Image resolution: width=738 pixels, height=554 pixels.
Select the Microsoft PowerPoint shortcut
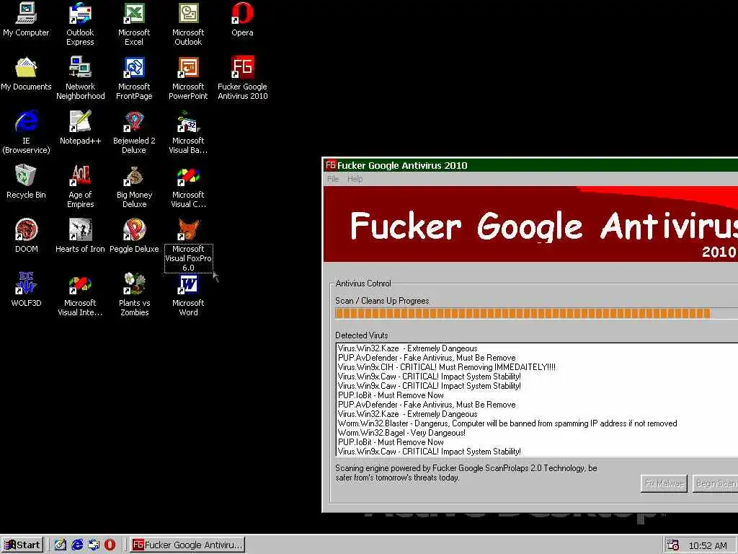tap(188, 78)
